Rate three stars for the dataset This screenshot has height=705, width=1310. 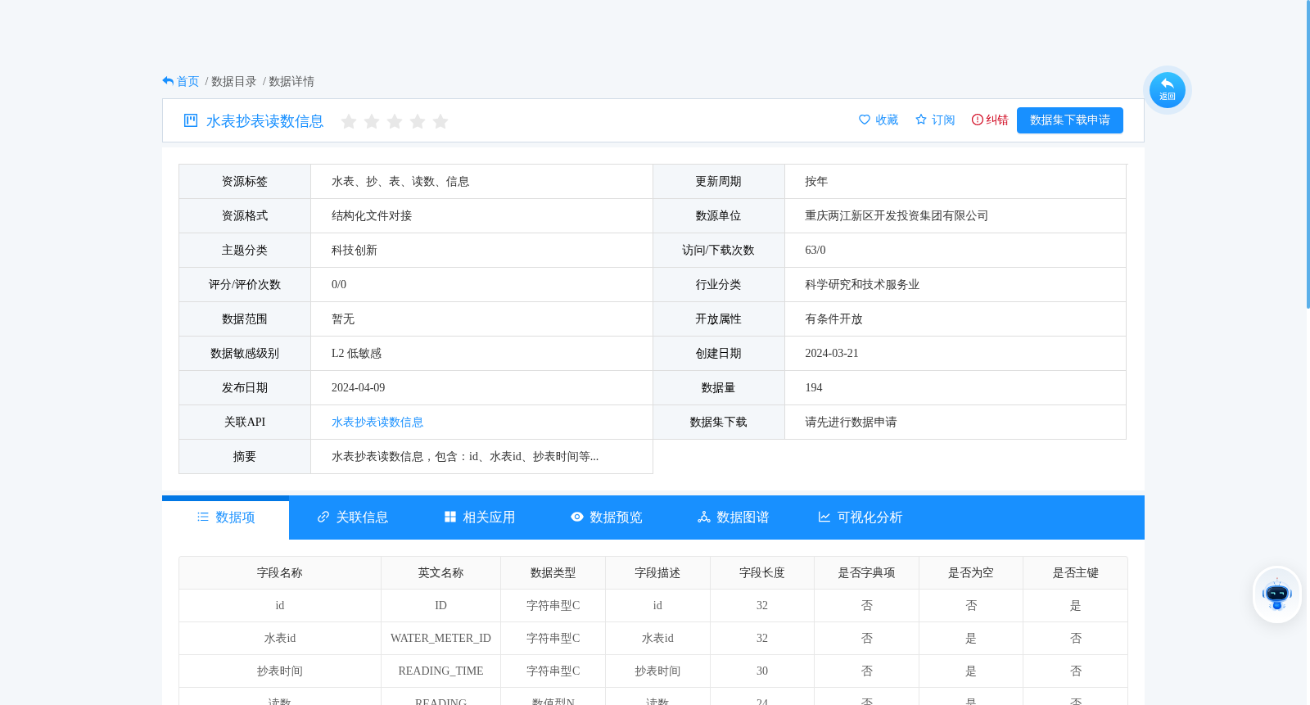pyautogui.click(x=395, y=121)
